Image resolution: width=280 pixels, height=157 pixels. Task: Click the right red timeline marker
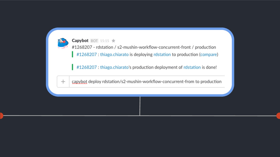click(278, 116)
